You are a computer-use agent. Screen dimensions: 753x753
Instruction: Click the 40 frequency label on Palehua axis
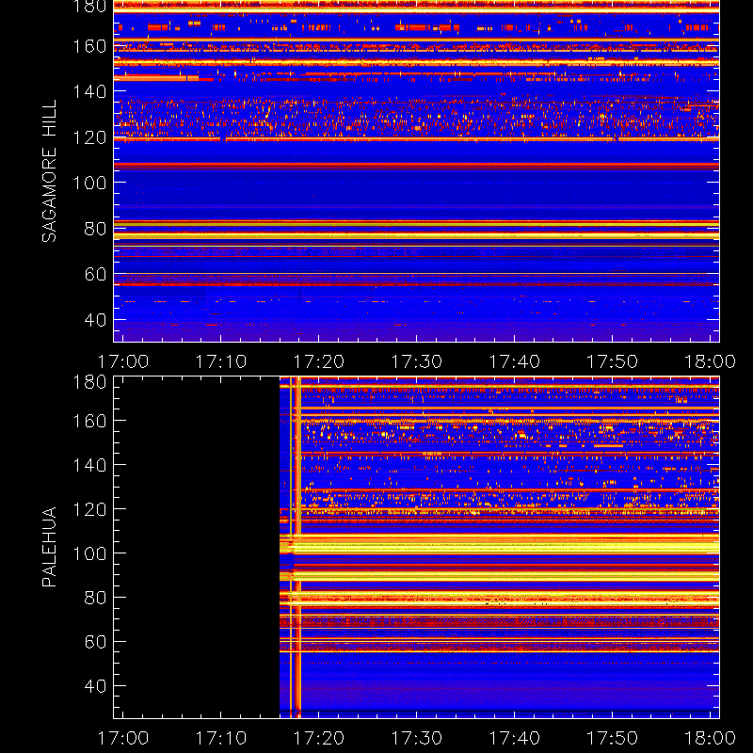click(96, 686)
